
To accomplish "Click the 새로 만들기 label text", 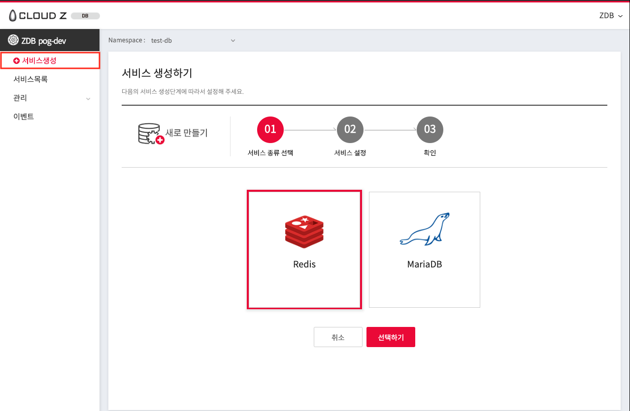I will click(187, 133).
